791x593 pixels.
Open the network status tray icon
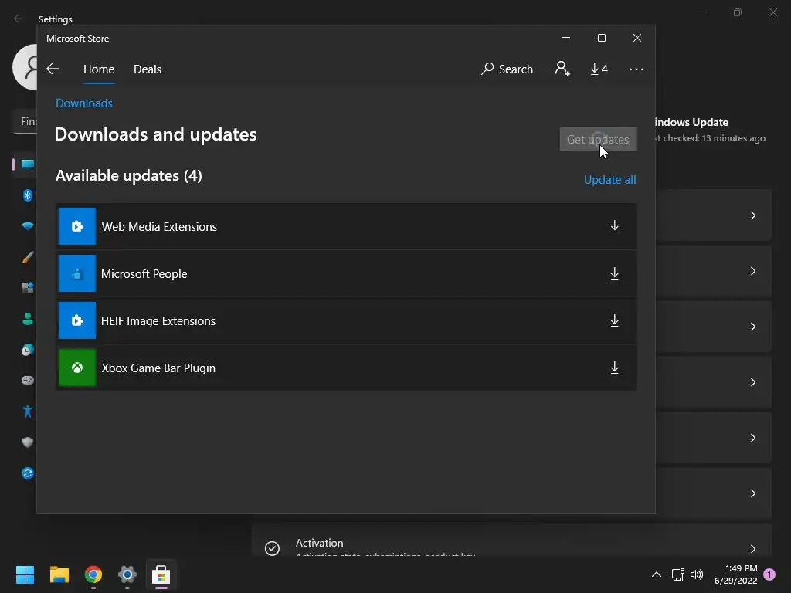pos(678,574)
